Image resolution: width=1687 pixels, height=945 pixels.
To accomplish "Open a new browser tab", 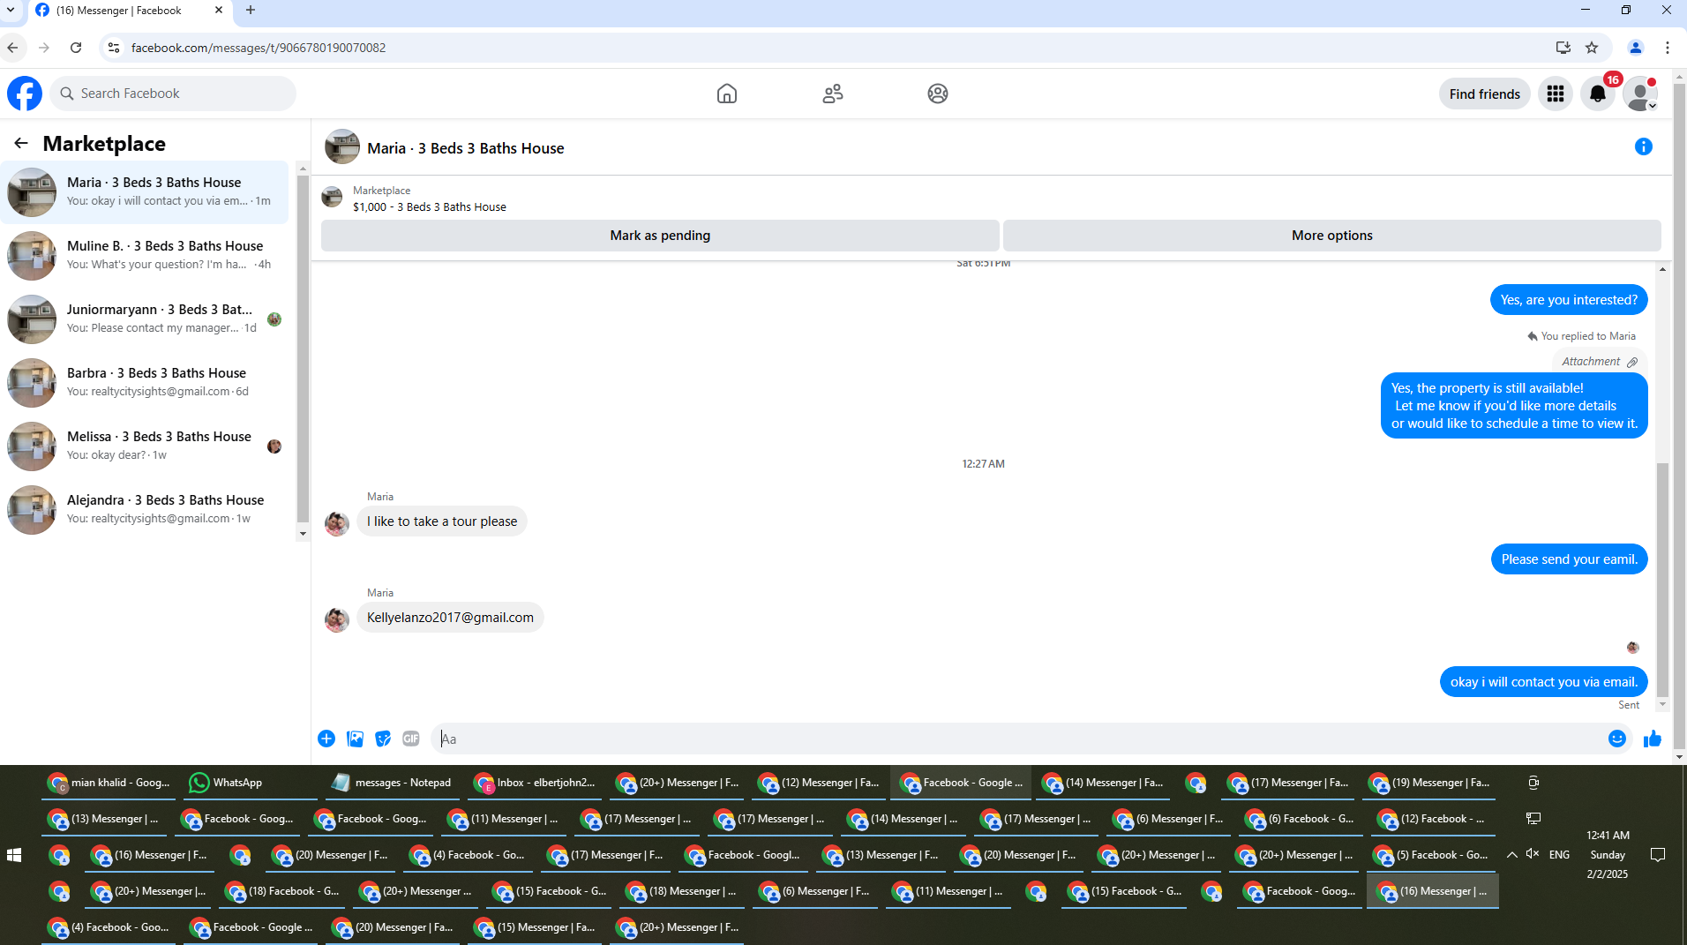I will [251, 11].
